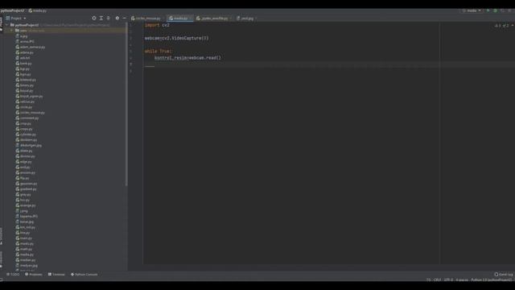This screenshot has height=290, width=515.
Task: Click media.py in the top breadcrumb
Action: click(x=38, y=10)
